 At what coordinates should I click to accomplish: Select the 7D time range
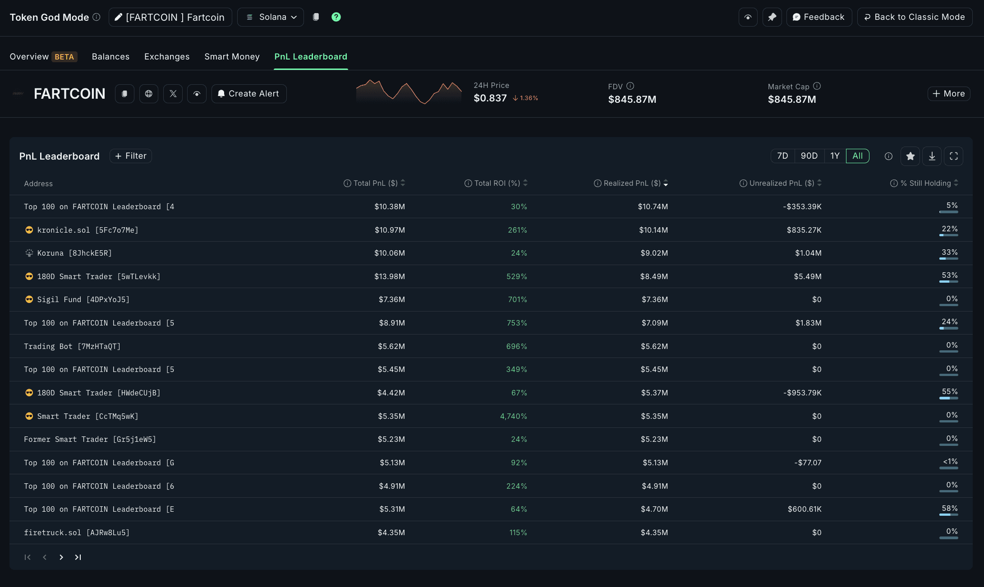tap(782, 156)
